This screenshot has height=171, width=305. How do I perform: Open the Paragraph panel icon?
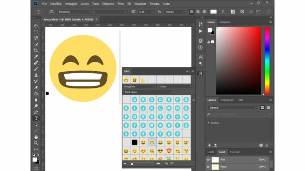(201, 64)
